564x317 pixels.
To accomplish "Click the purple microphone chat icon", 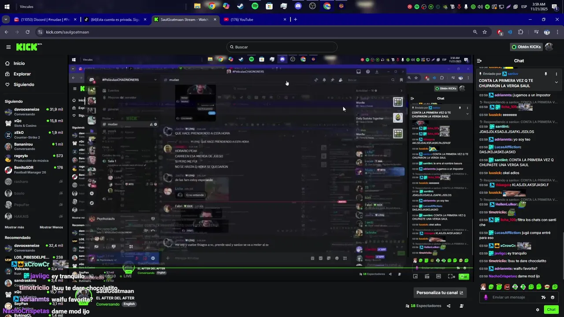I will pyautogui.click(x=486, y=297).
